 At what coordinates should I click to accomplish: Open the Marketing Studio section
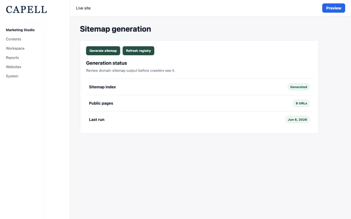click(x=20, y=30)
